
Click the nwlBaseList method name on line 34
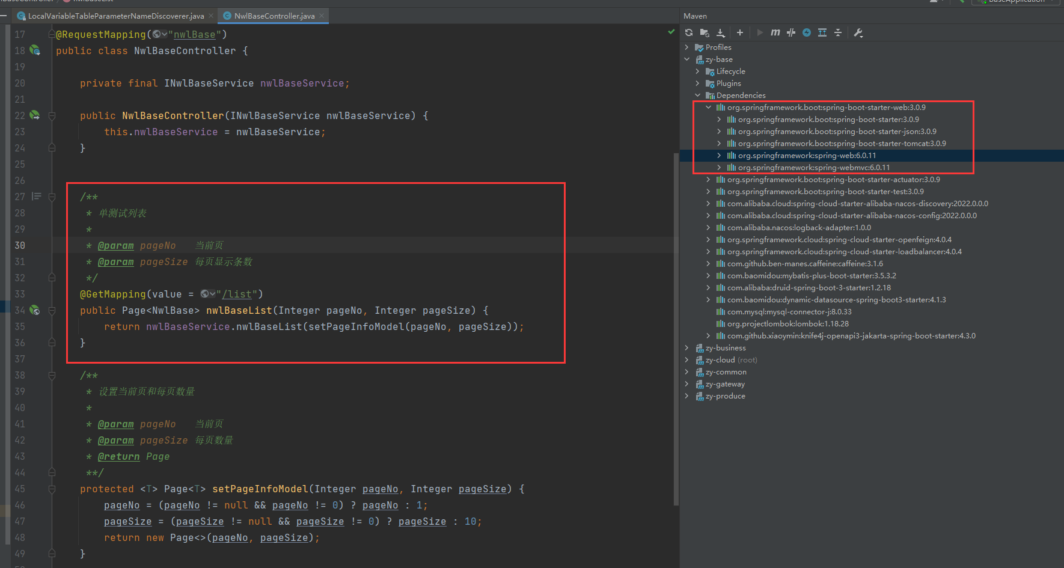point(239,310)
